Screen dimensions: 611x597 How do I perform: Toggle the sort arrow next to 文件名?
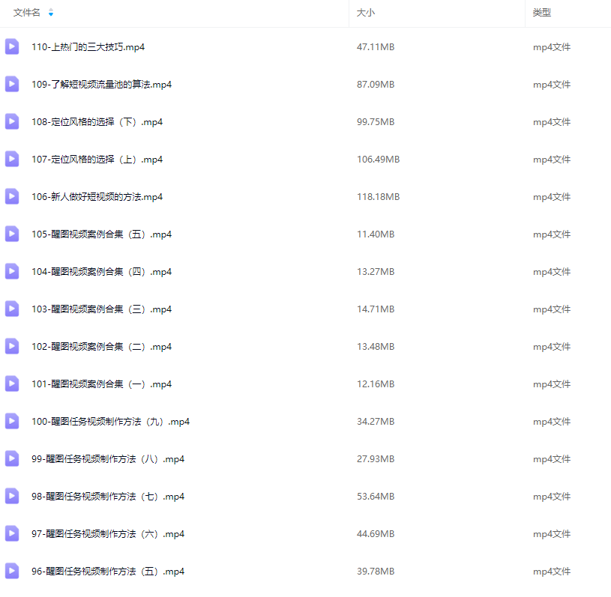[50, 13]
